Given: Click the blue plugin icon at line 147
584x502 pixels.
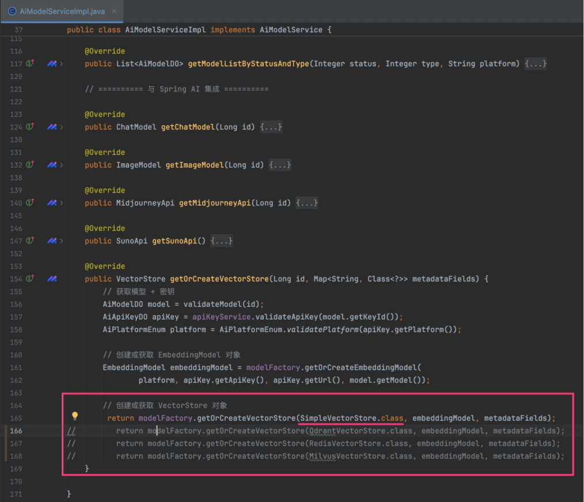Looking at the screenshot, I should (52, 241).
